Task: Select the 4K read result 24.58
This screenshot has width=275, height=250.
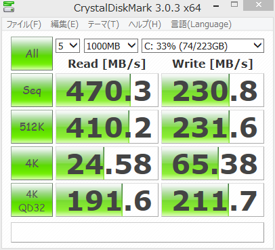Action: tap(107, 163)
